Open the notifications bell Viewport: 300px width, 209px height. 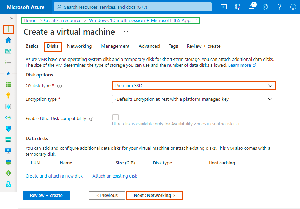[x=252, y=7]
